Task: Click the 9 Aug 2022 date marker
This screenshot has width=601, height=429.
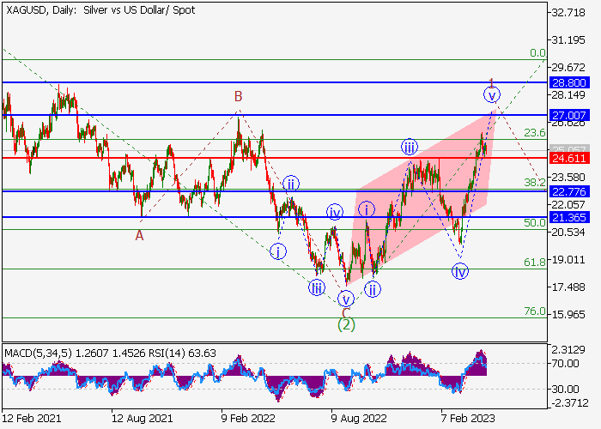Action: (359, 420)
